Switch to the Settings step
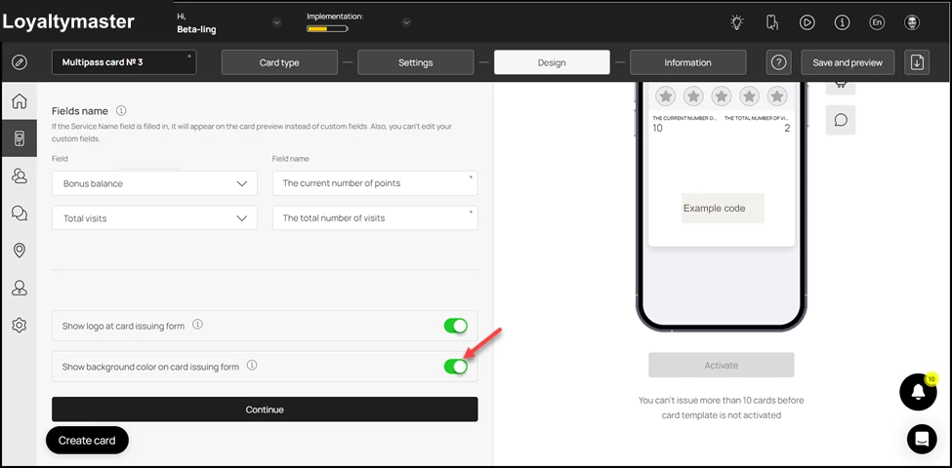 (x=415, y=62)
